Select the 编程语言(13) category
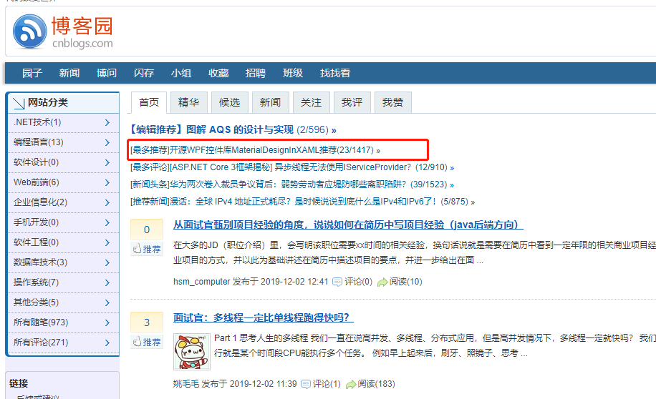The width and height of the screenshot is (656, 399). click(39, 142)
